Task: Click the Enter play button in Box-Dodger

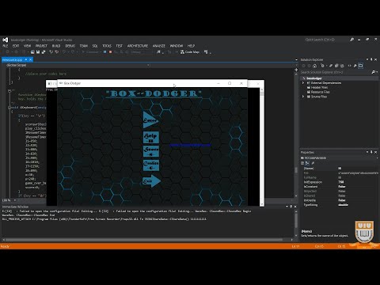Action: 150,120
